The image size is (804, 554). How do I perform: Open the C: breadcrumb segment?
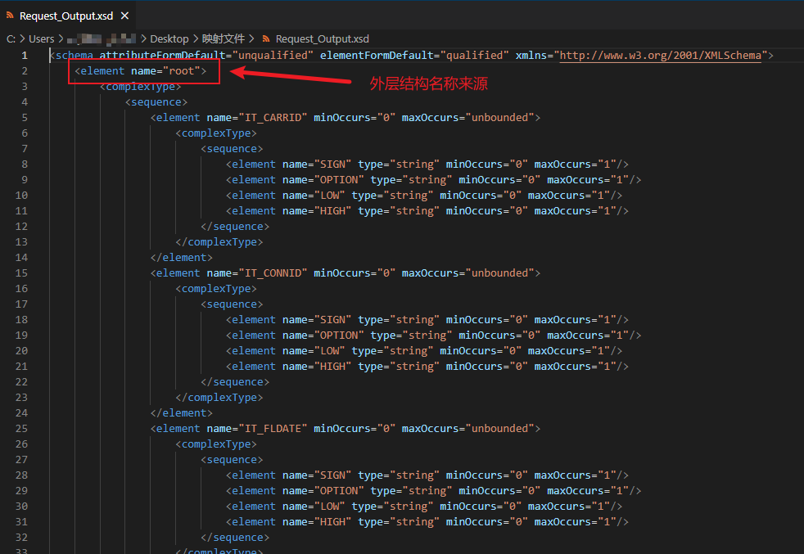click(x=11, y=38)
